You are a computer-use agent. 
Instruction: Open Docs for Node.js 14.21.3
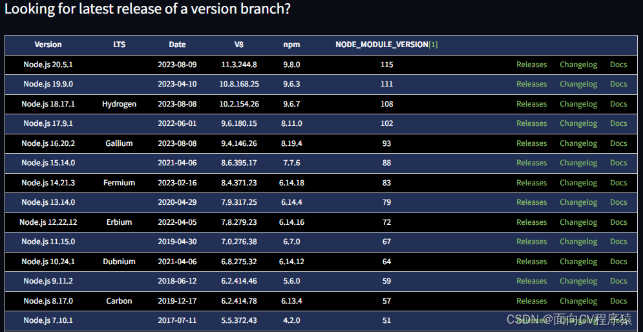point(618,183)
